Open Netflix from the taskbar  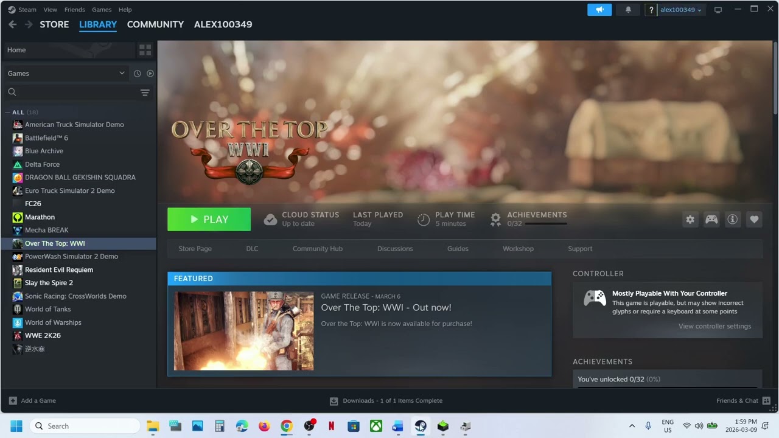coord(331,426)
